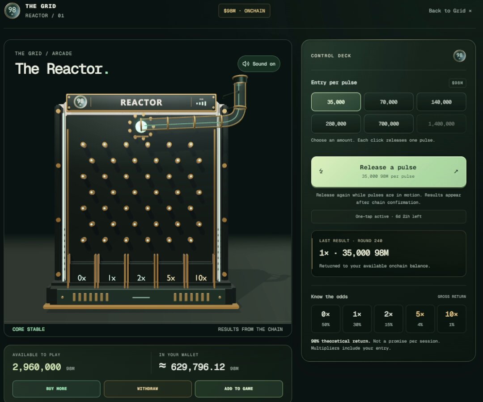This screenshot has width=483, height=402.
Task: Toggle the Sound on button
Action: click(x=259, y=64)
